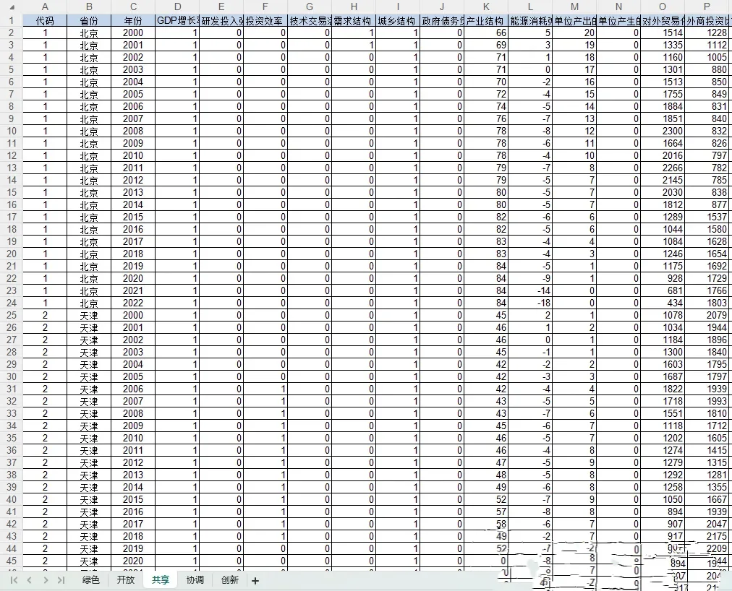Select the cell with value 66

click(x=486, y=33)
